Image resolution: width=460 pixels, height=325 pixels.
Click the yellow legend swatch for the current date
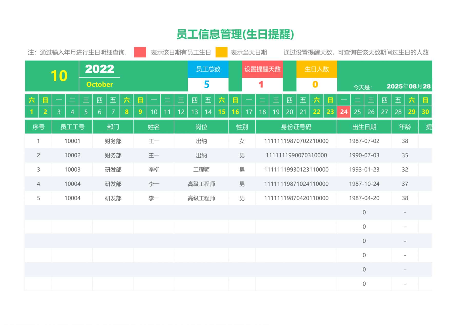coord(221,52)
